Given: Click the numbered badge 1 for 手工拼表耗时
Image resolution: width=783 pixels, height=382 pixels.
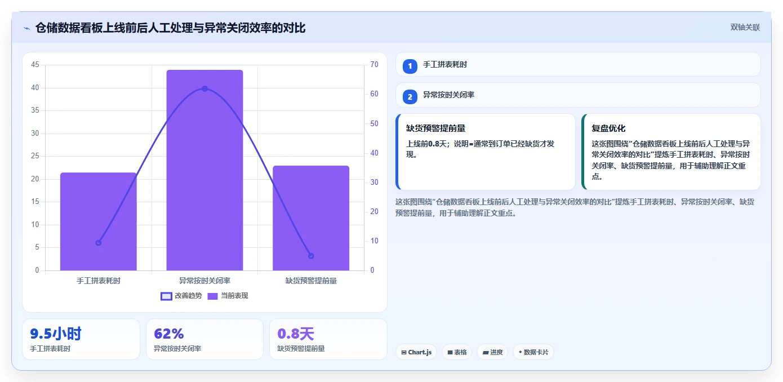Looking at the screenshot, I should (410, 66).
